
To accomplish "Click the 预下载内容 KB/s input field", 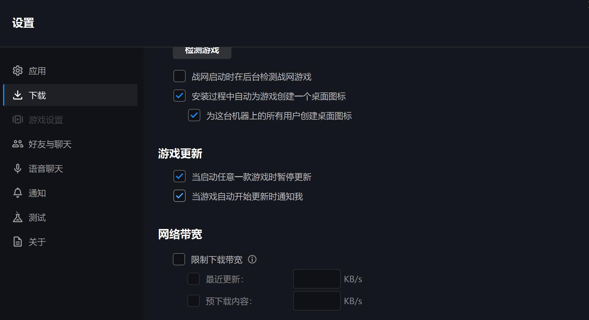I will pos(316,301).
